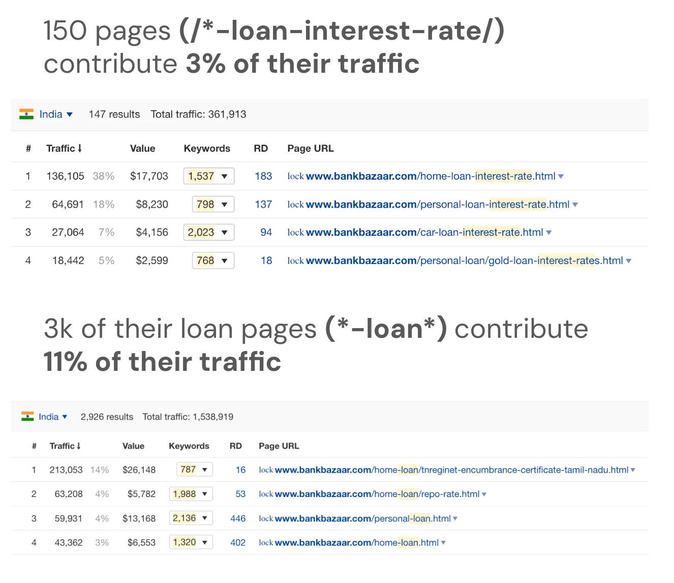Click the arrow after personal-loan.html URL
Image resolution: width=674 pixels, height=583 pixels.
click(x=455, y=519)
